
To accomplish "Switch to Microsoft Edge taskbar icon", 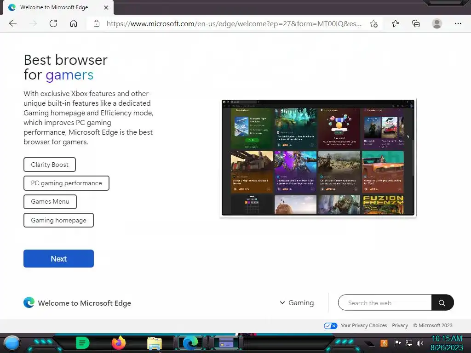I will 190,343.
